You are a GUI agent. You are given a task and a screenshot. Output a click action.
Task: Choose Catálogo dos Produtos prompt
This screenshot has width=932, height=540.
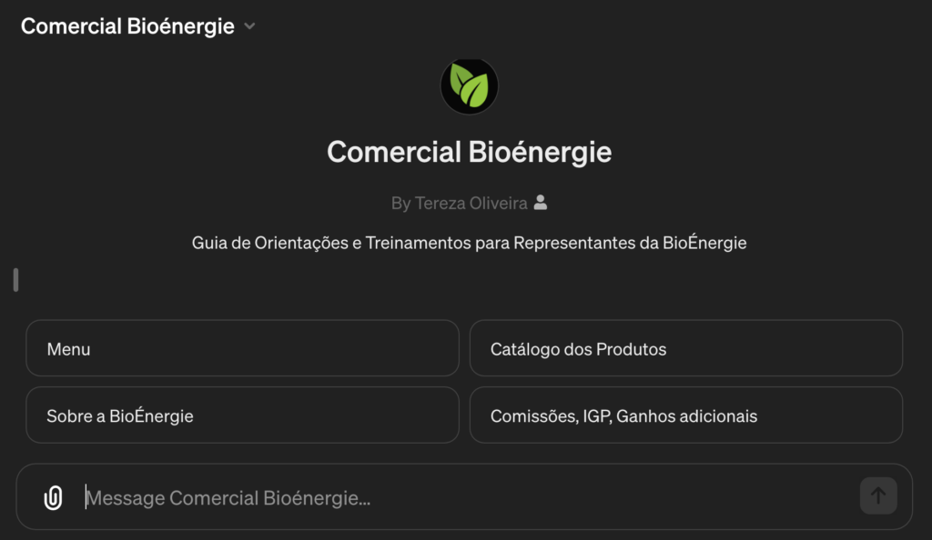[685, 348]
